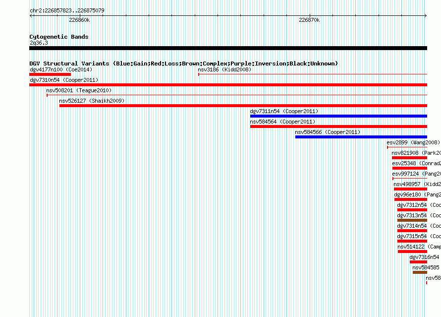The image size is (441, 317).
Task: Click the 226860k ruler label
Action: (79, 20)
